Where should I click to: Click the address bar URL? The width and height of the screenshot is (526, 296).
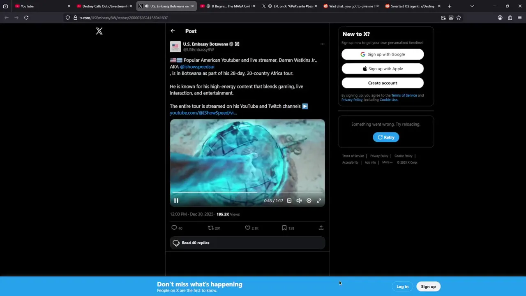pos(124,18)
